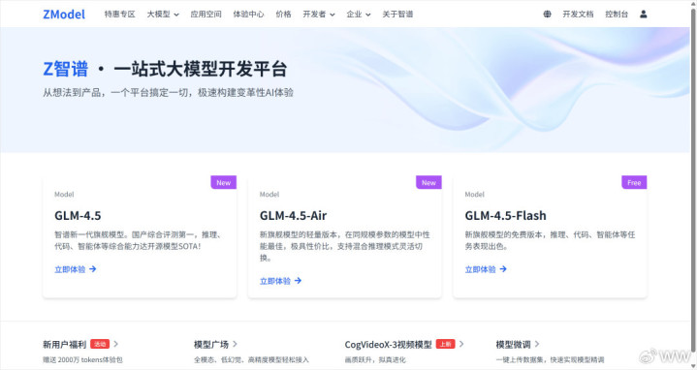The height and width of the screenshot is (370, 697).
Task: Expand the 大模型 dropdown chevron
Action: [176, 15]
